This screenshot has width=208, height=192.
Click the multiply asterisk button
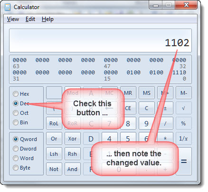coord(165,139)
